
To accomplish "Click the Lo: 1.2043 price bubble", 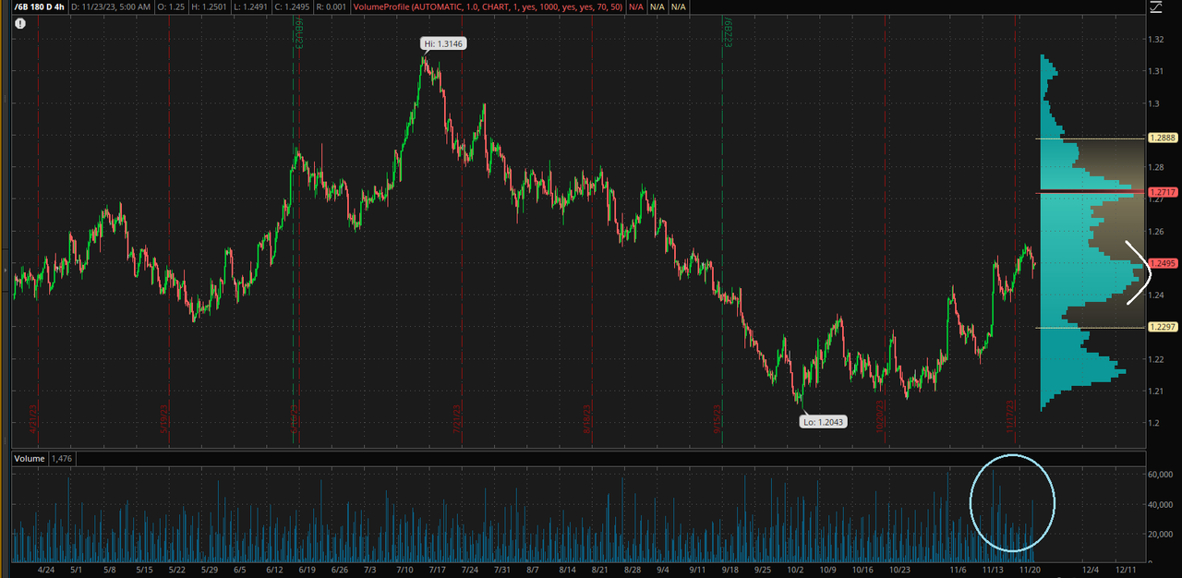I will click(x=823, y=421).
